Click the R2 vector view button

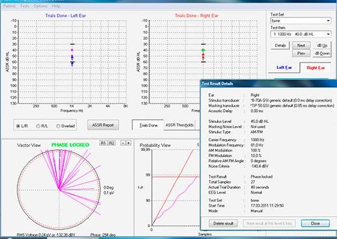[x=111, y=143]
